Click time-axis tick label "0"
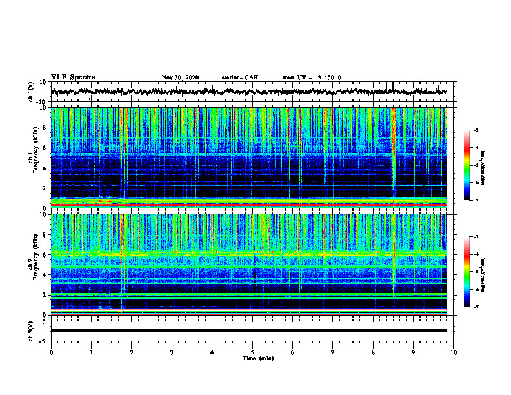Image resolution: width=511 pixels, height=395 pixels. coord(51,352)
